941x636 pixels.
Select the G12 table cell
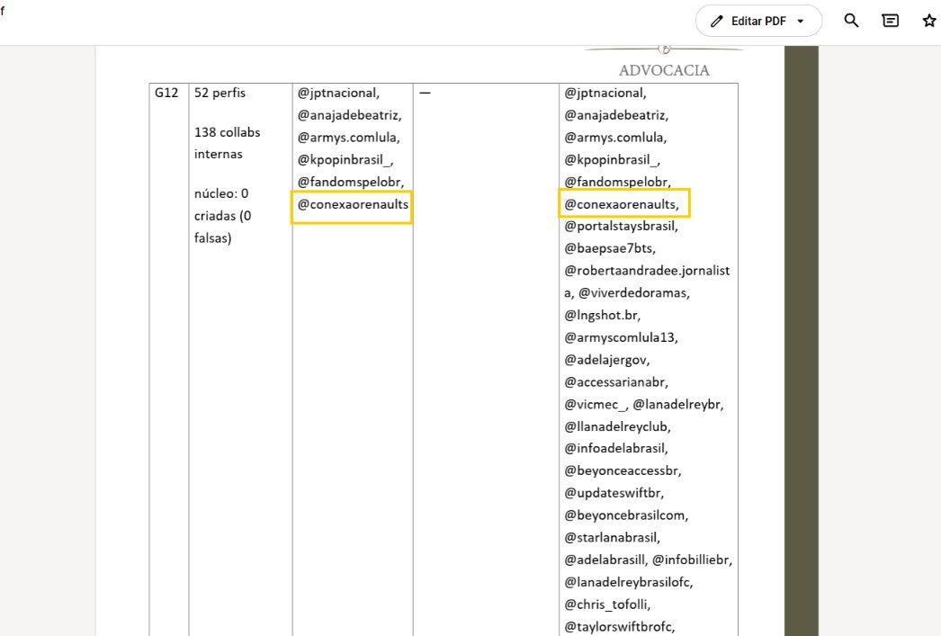coord(166,93)
